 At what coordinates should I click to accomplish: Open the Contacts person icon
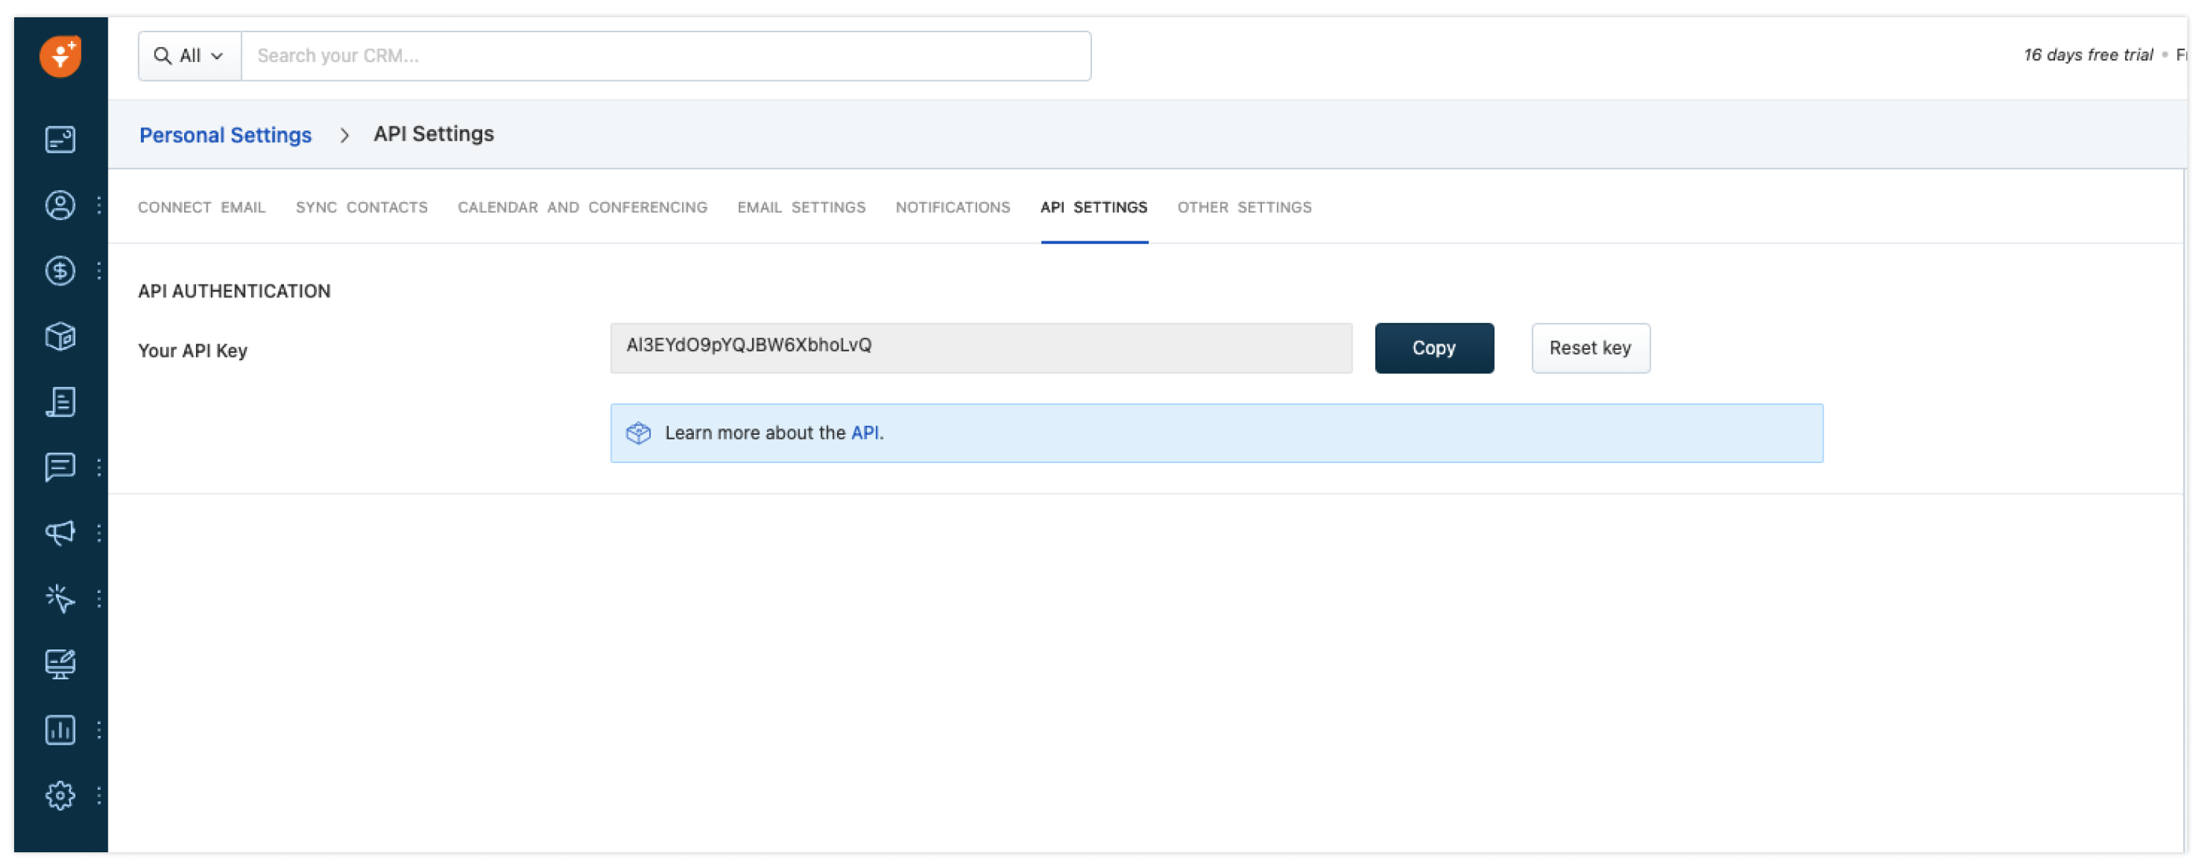[60, 205]
